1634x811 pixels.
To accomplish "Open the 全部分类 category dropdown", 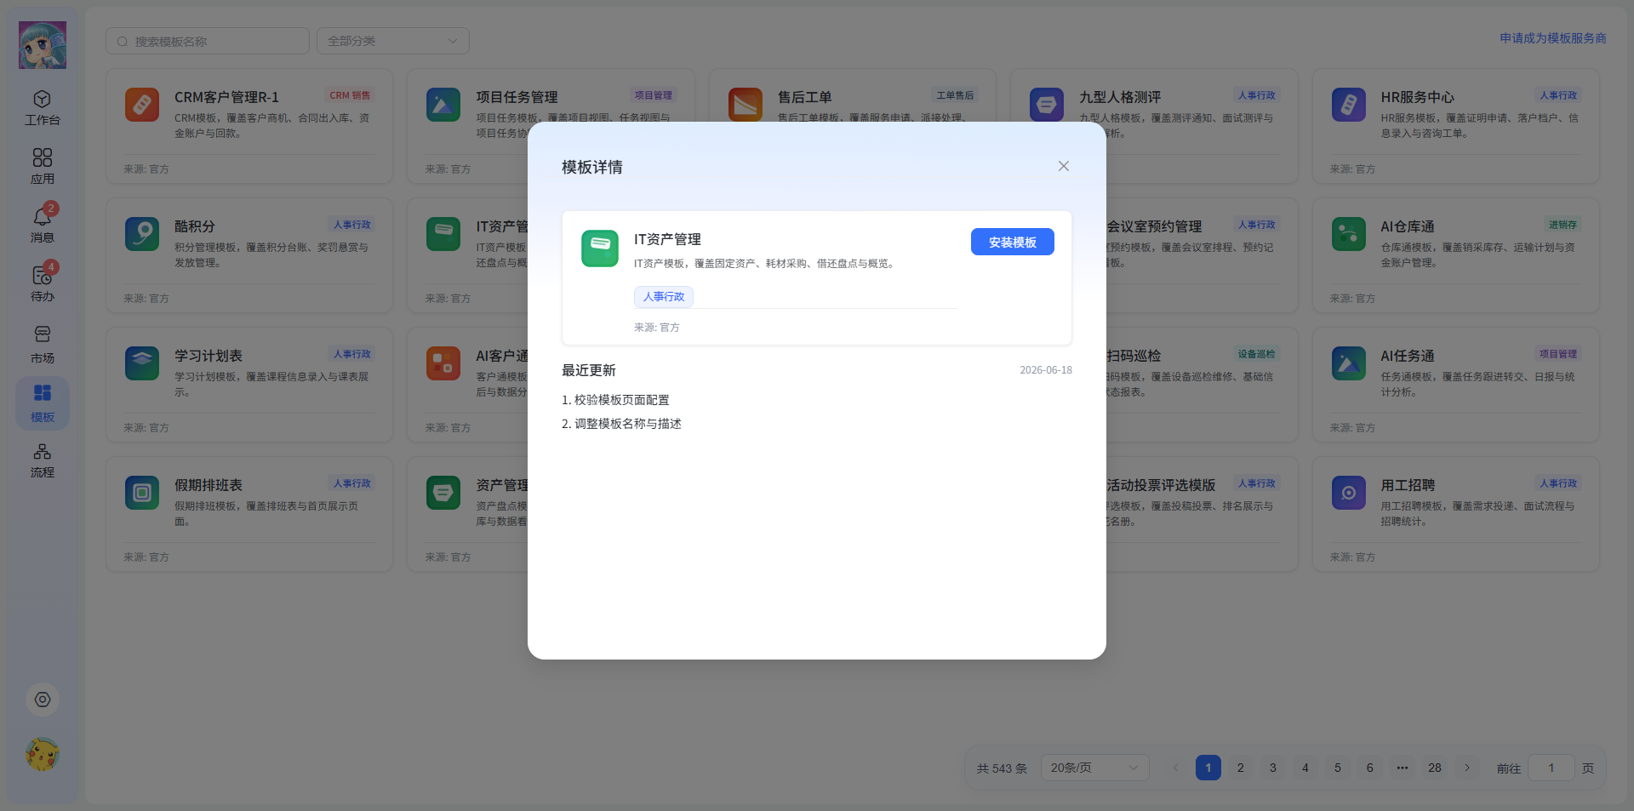I will click(393, 41).
